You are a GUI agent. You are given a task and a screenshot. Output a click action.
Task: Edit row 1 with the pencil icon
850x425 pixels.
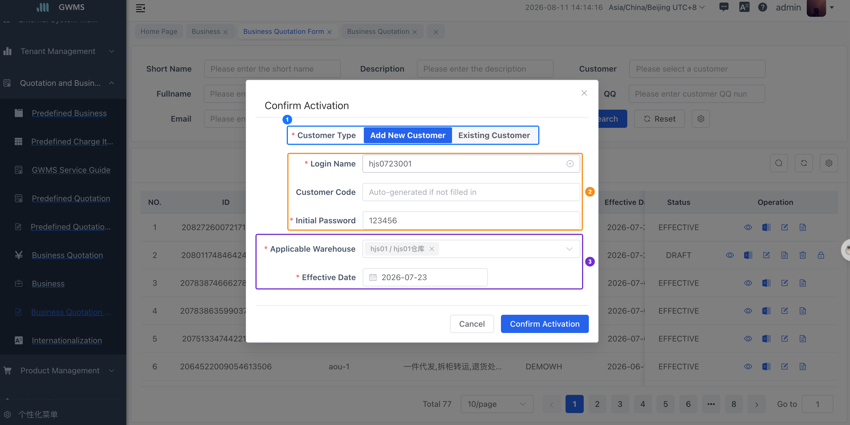coord(785,227)
